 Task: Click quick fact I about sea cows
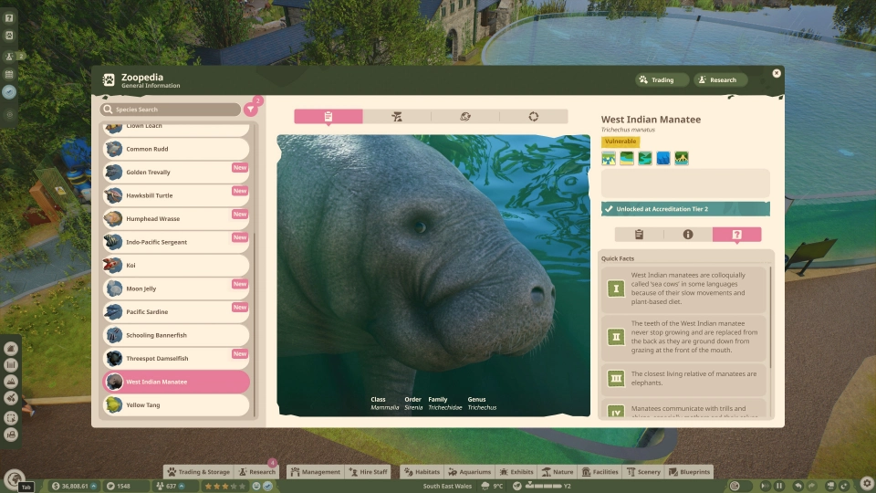(x=683, y=289)
